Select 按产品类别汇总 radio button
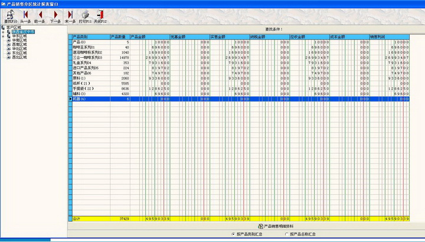This screenshot has height=242, width=425. click(233, 234)
